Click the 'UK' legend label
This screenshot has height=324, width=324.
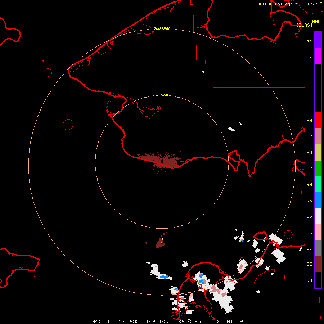coord(309,57)
